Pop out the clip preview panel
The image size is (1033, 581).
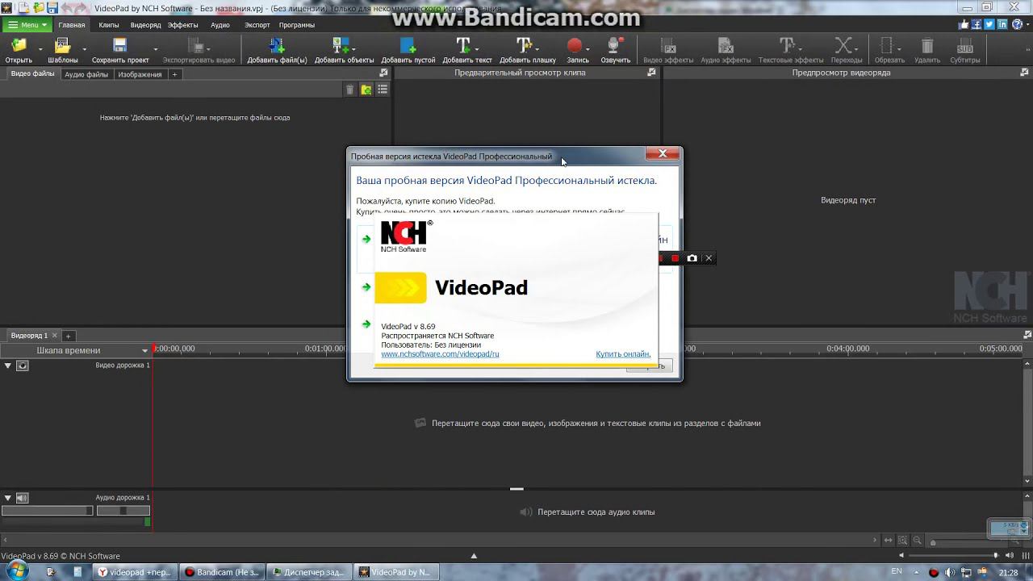click(652, 73)
